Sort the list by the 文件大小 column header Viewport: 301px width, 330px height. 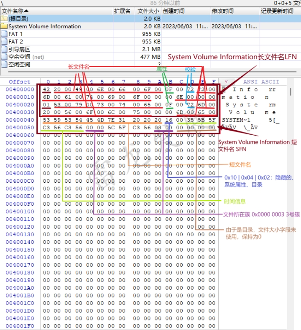[x=148, y=11]
